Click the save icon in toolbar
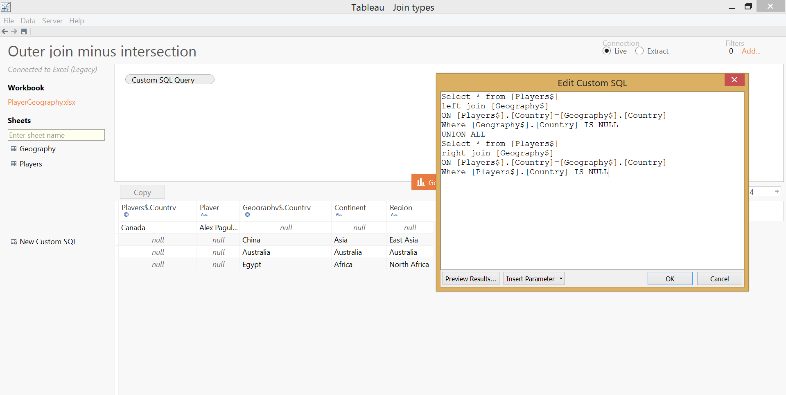 [24, 31]
